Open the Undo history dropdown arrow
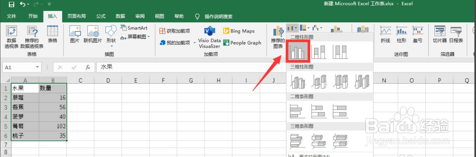Screen dimensions: 476x157 (28, 4)
